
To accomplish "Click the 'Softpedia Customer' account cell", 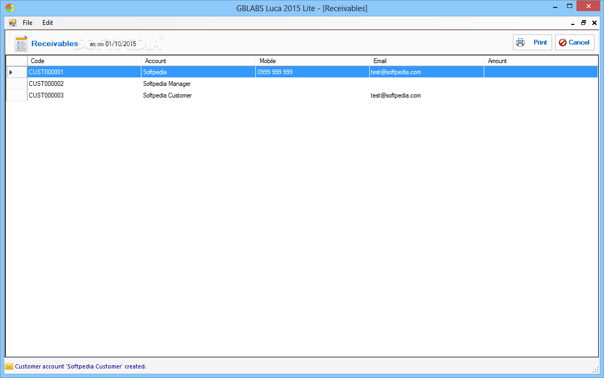I will point(198,95).
